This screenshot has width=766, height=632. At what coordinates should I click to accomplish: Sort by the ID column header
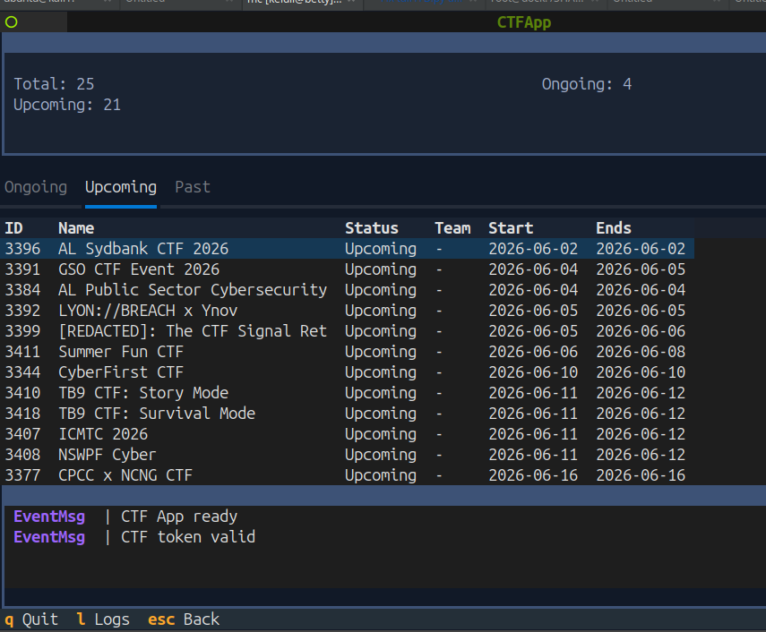(x=13, y=228)
